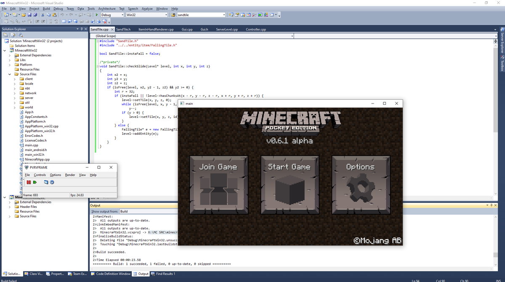This screenshot has height=282, width=505.
Task: Collapse the Source Files folder under MinecraftWin32
Action: tap(10, 74)
